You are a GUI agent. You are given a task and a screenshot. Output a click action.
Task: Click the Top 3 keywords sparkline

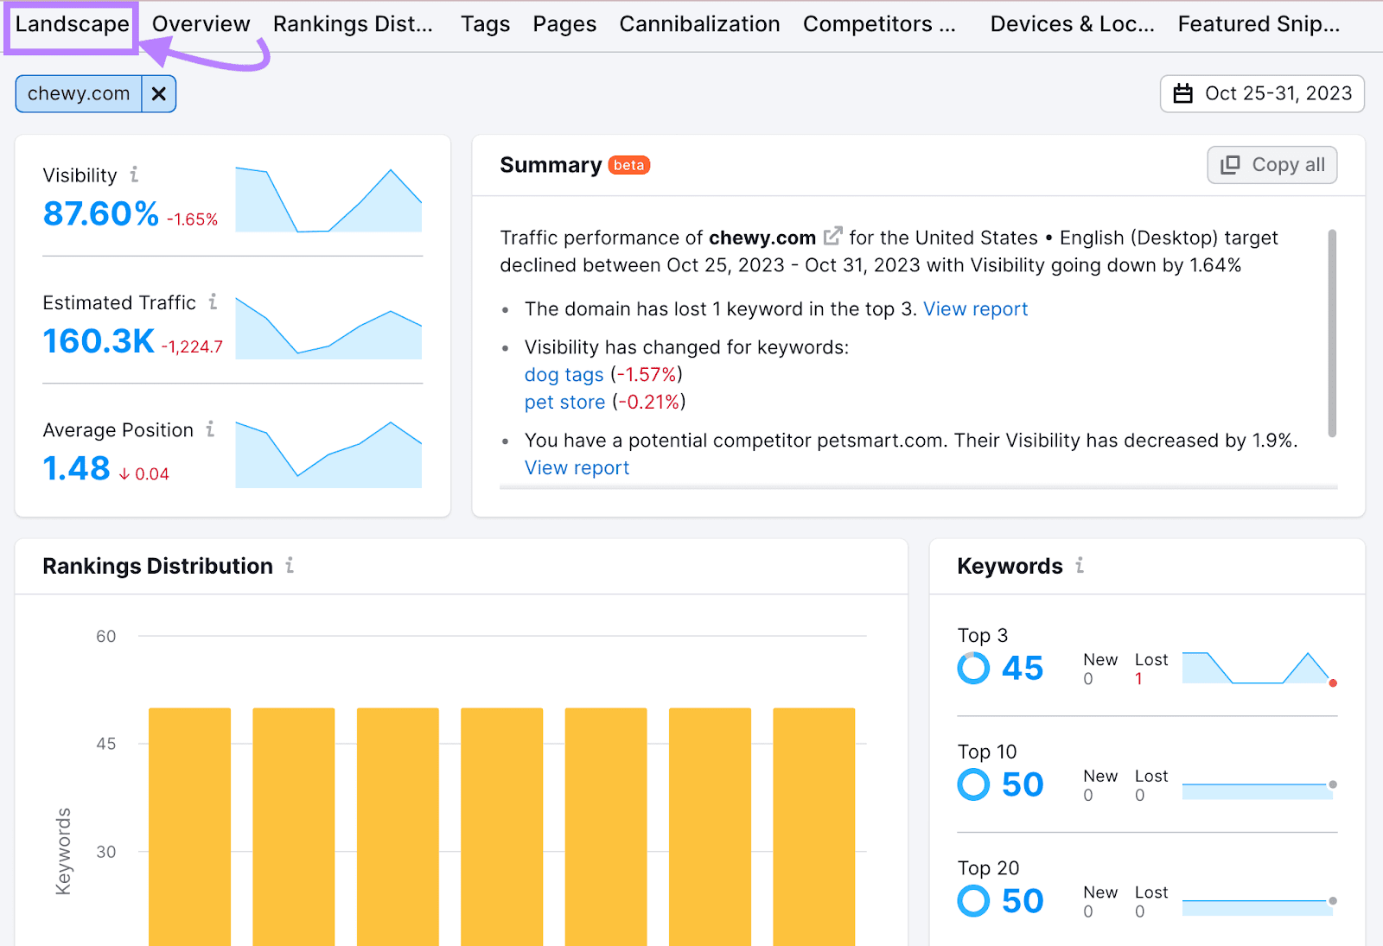pyautogui.click(x=1259, y=668)
